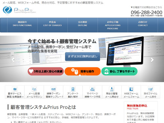This screenshot has width=164, height=123.
Task: Open the マイページ MY PAGE icon
Action: [x=92, y=89]
